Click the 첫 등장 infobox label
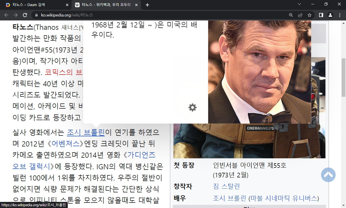Screen dimensions: 346x208 184,165
